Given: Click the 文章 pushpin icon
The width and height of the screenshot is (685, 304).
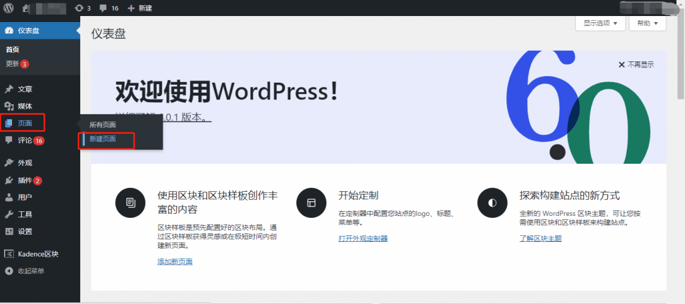Looking at the screenshot, I should click(x=9, y=90).
